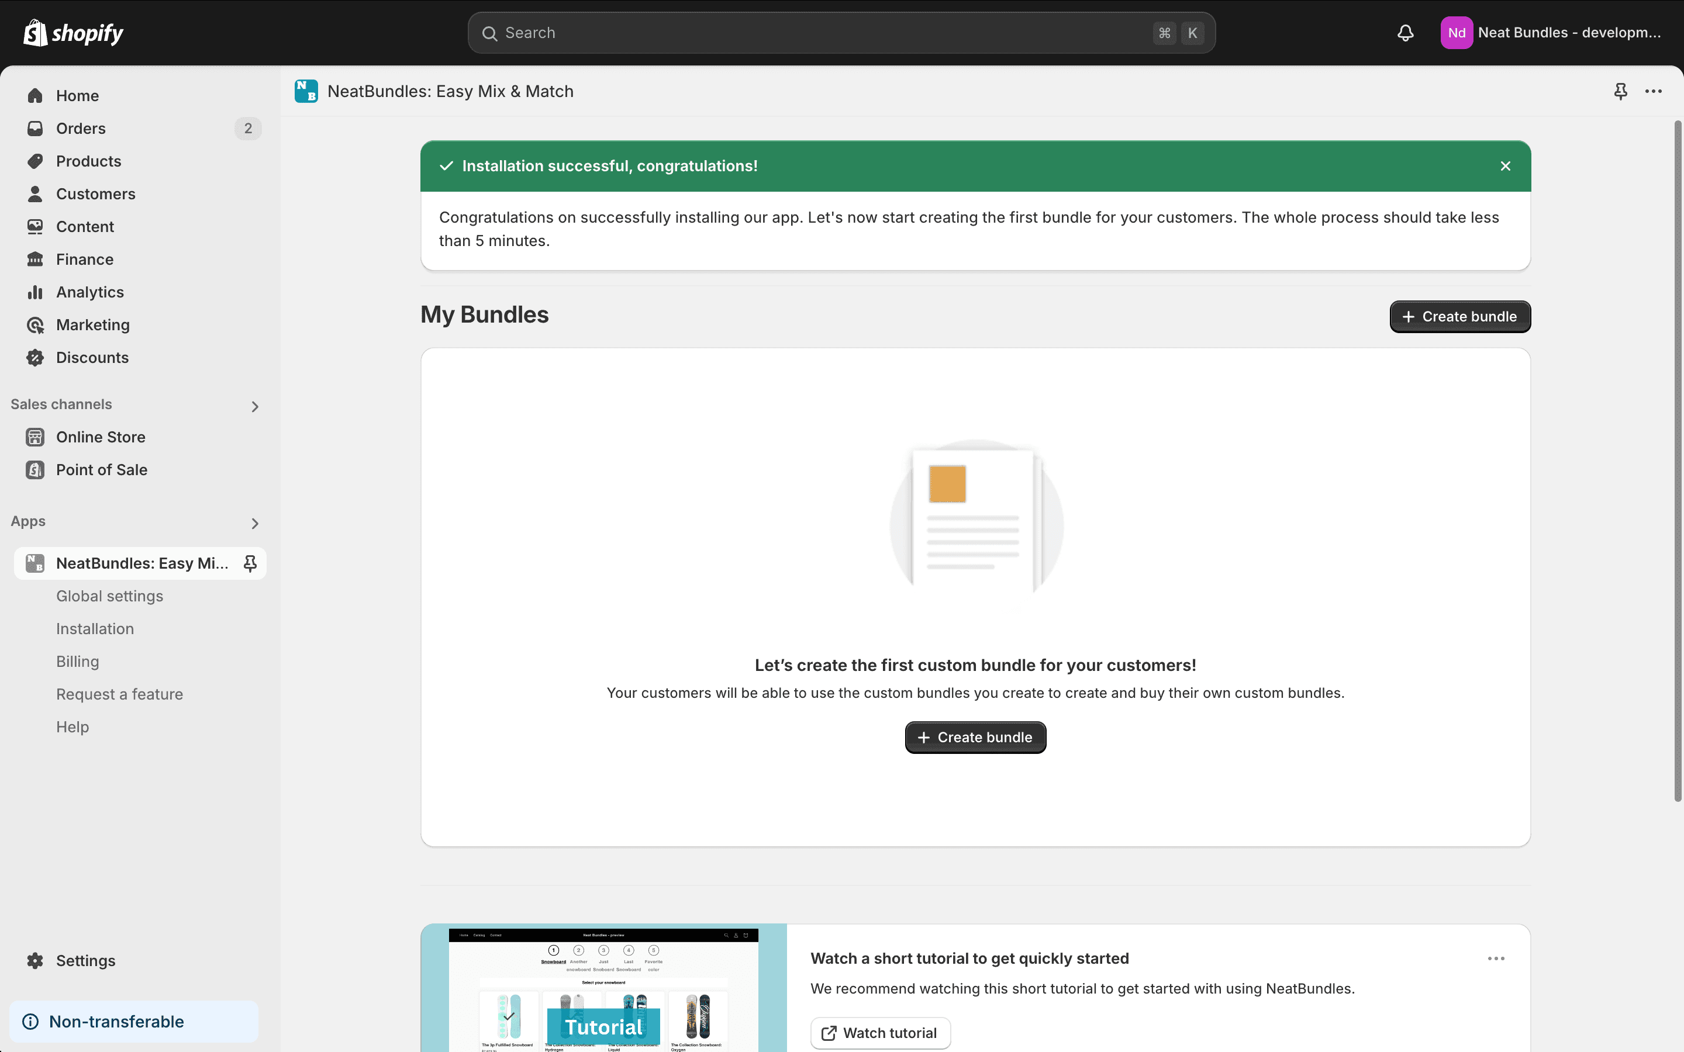Open the notifications bell
Image resolution: width=1684 pixels, height=1052 pixels.
coord(1405,33)
